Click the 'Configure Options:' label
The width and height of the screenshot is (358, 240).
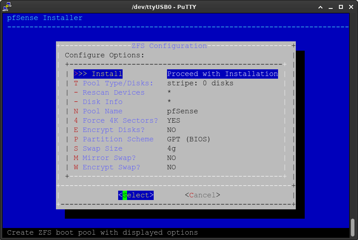coord(104,55)
